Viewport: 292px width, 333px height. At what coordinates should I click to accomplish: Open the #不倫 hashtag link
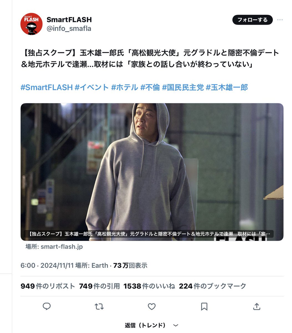[150, 87]
